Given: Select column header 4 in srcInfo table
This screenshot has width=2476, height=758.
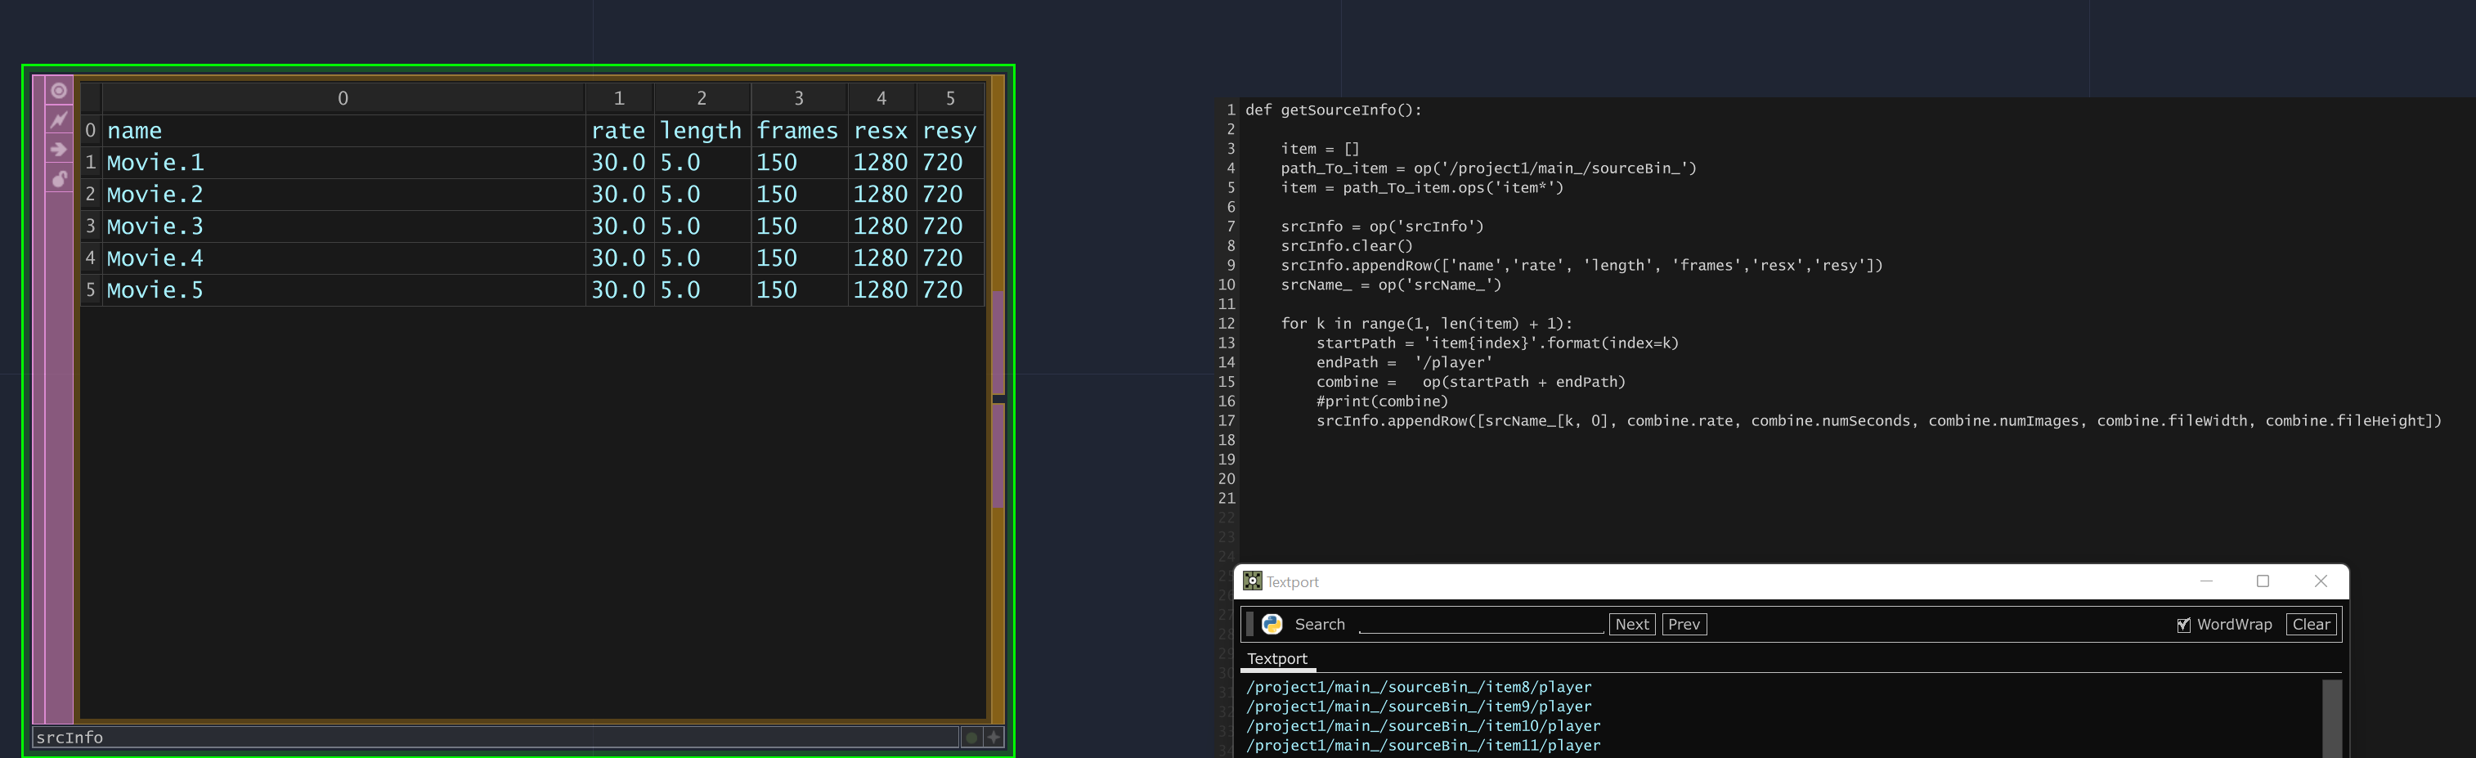Looking at the screenshot, I should pyautogui.click(x=881, y=98).
